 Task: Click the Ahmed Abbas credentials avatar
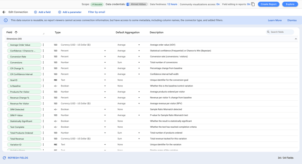128,4
